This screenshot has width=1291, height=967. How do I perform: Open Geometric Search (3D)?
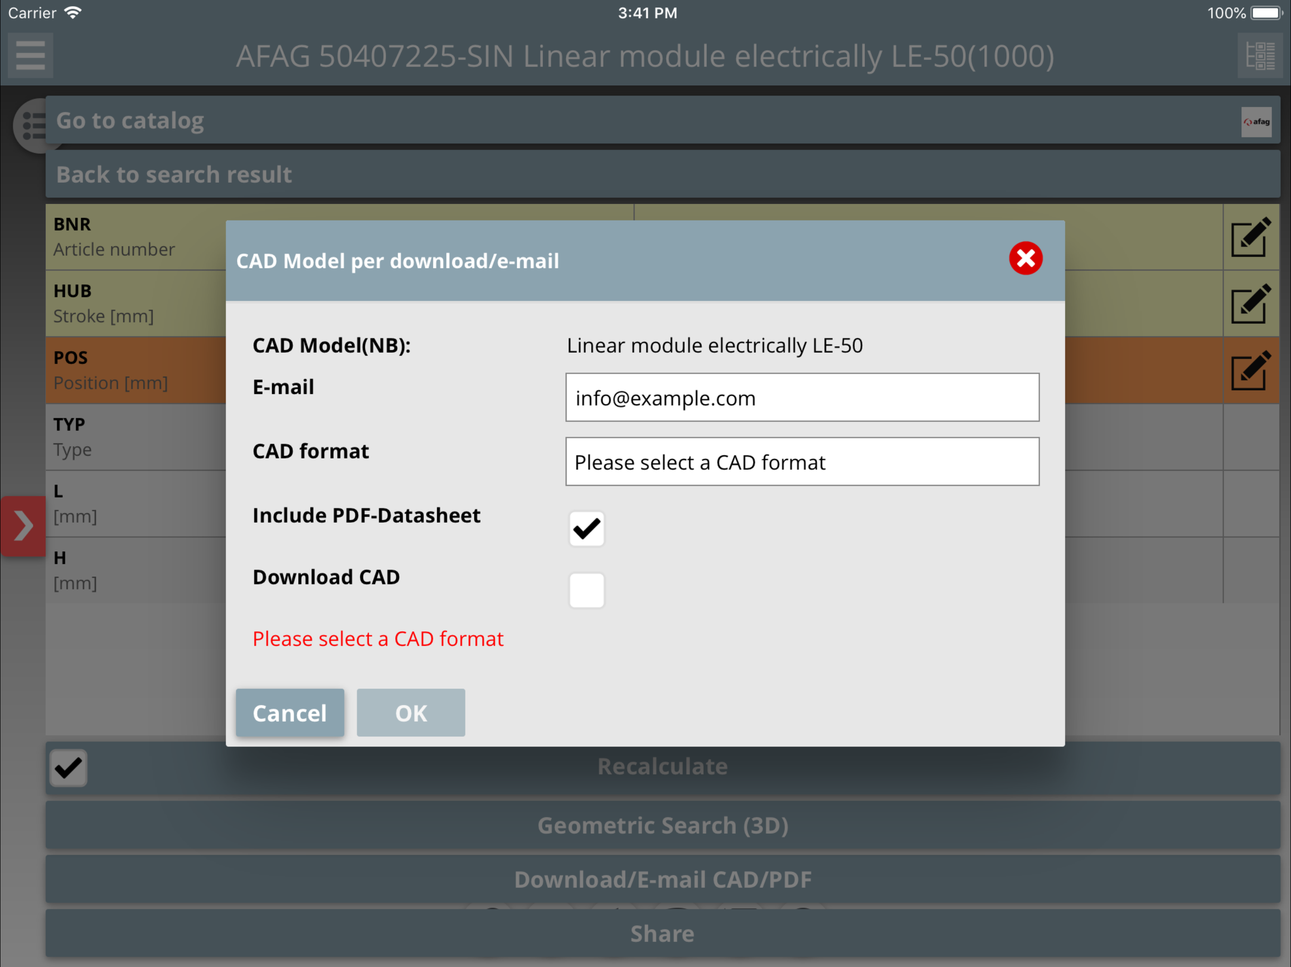663,825
